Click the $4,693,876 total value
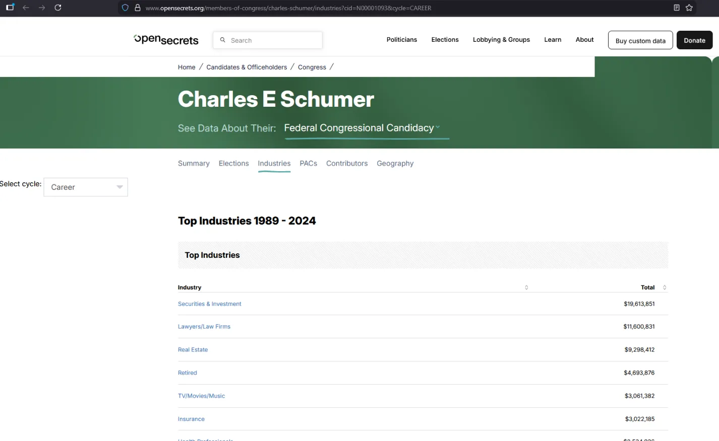The height and width of the screenshot is (441, 719). [639, 373]
